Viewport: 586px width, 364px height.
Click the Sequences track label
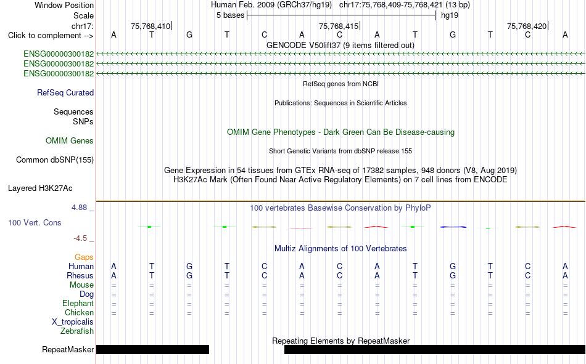point(73,111)
